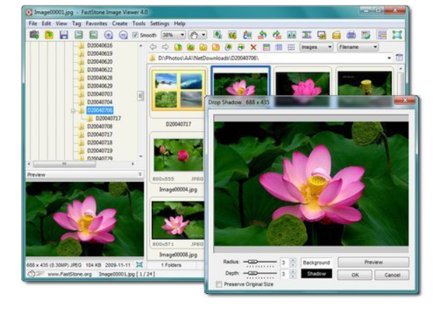433x319 pixels.
Task: Click the Depth slider handle
Action: [x=252, y=273]
